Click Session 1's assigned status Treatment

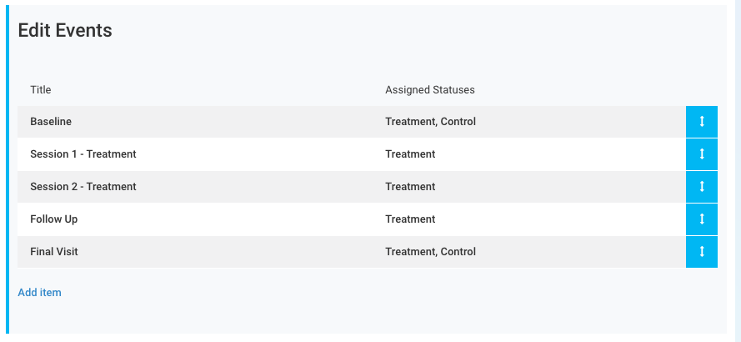[x=410, y=154]
